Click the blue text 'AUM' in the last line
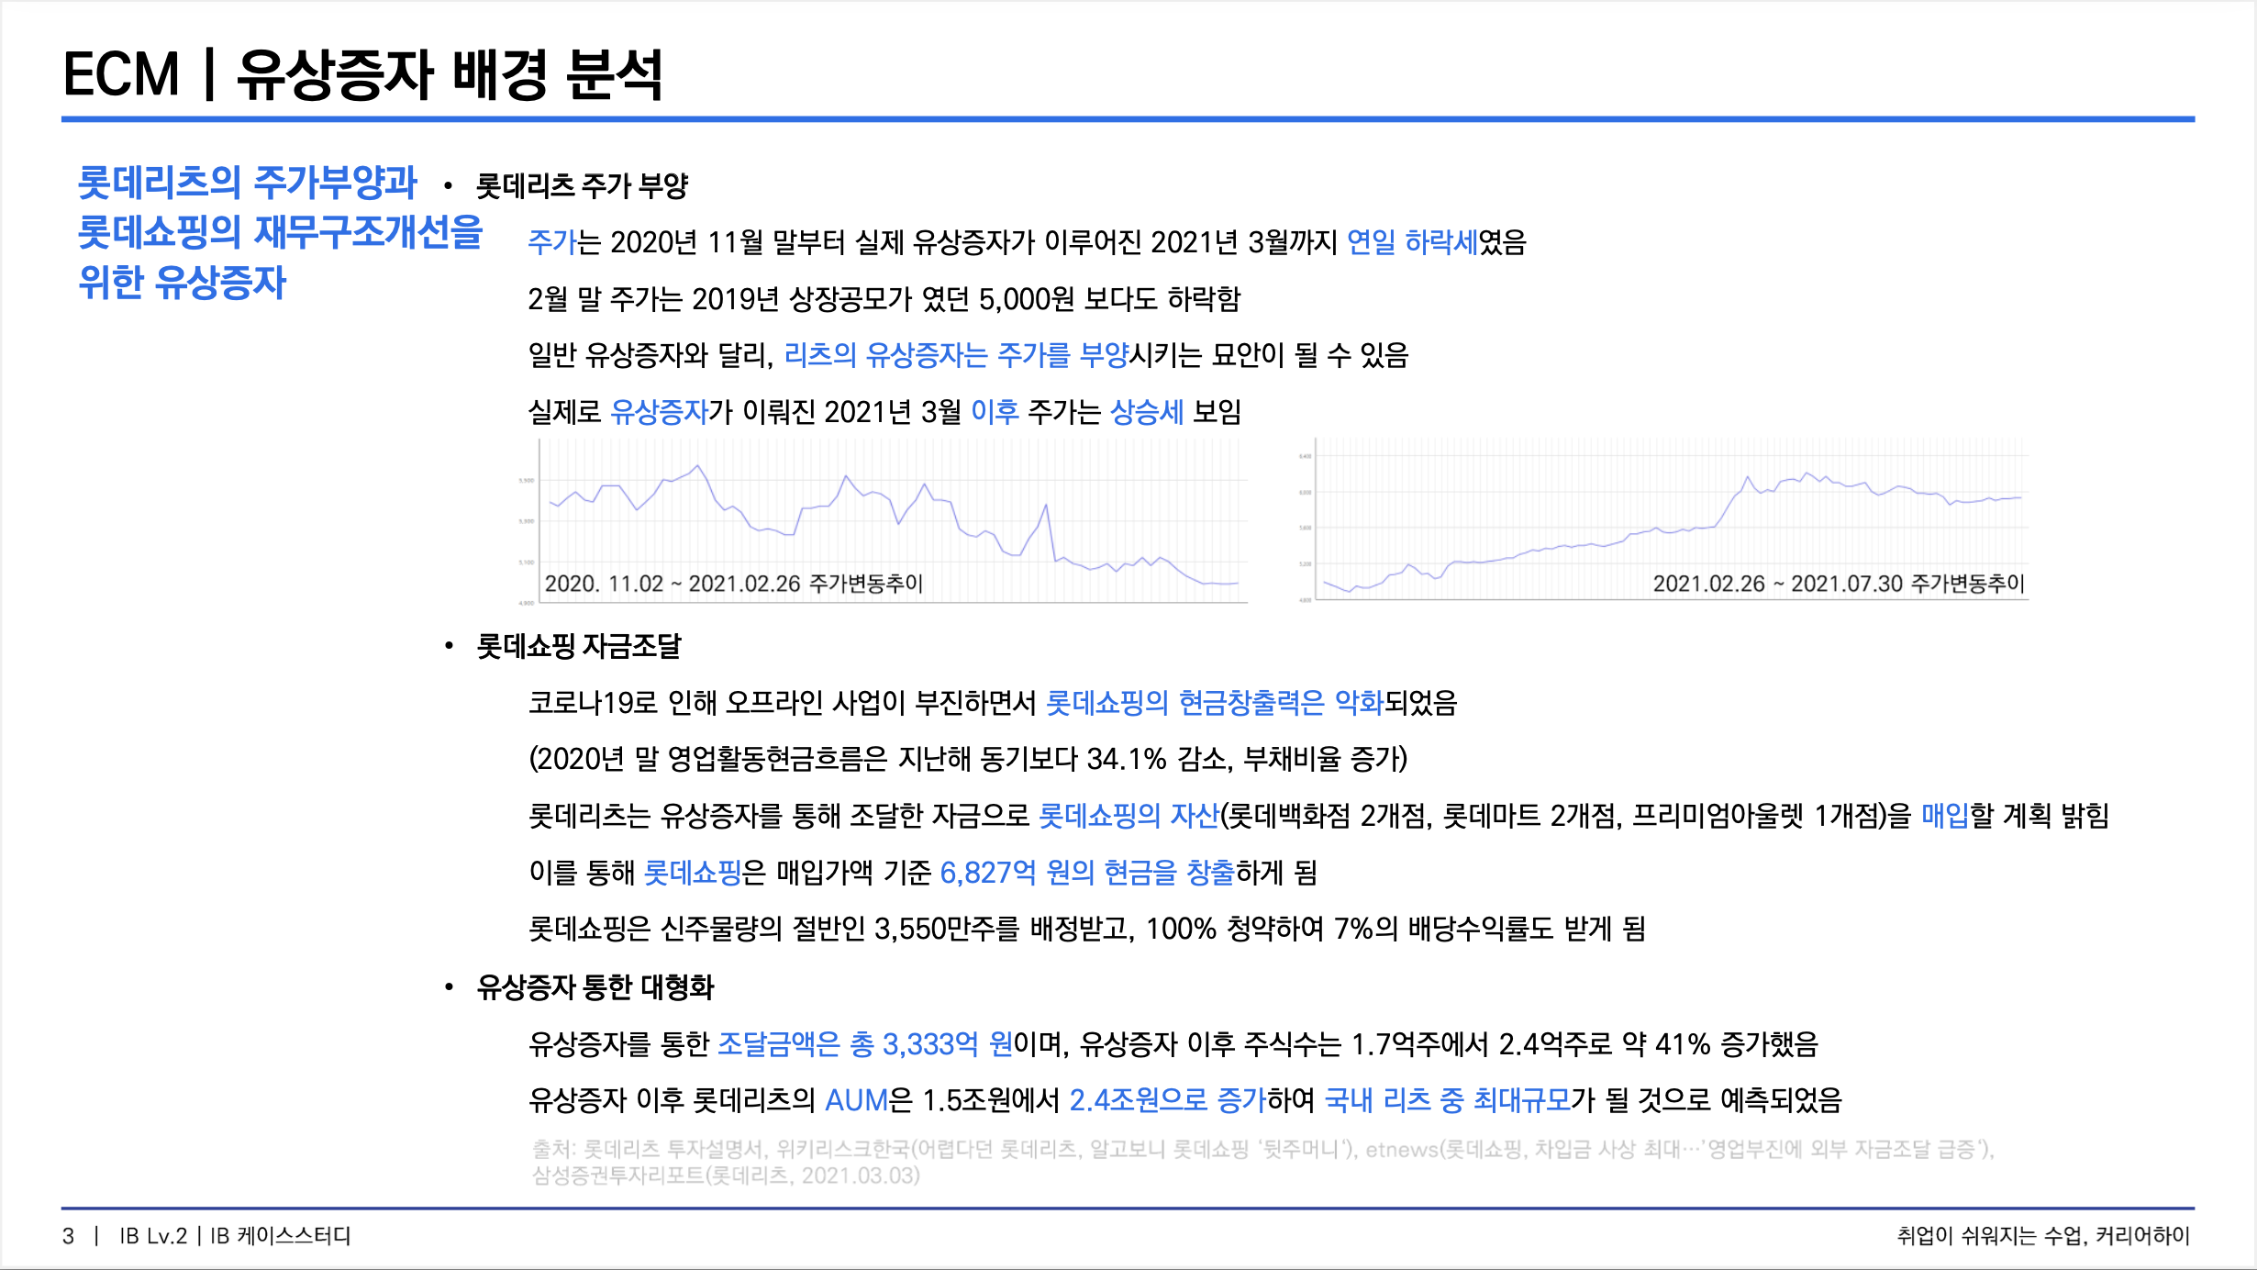2257x1270 pixels. tap(856, 1100)
